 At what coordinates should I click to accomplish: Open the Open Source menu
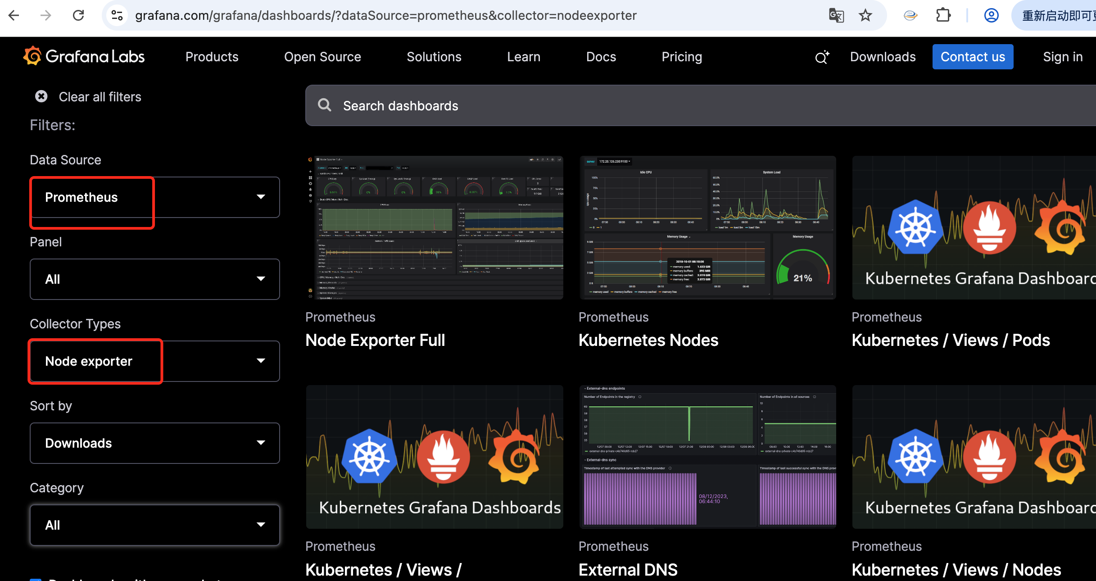click(x=322, y=57)
